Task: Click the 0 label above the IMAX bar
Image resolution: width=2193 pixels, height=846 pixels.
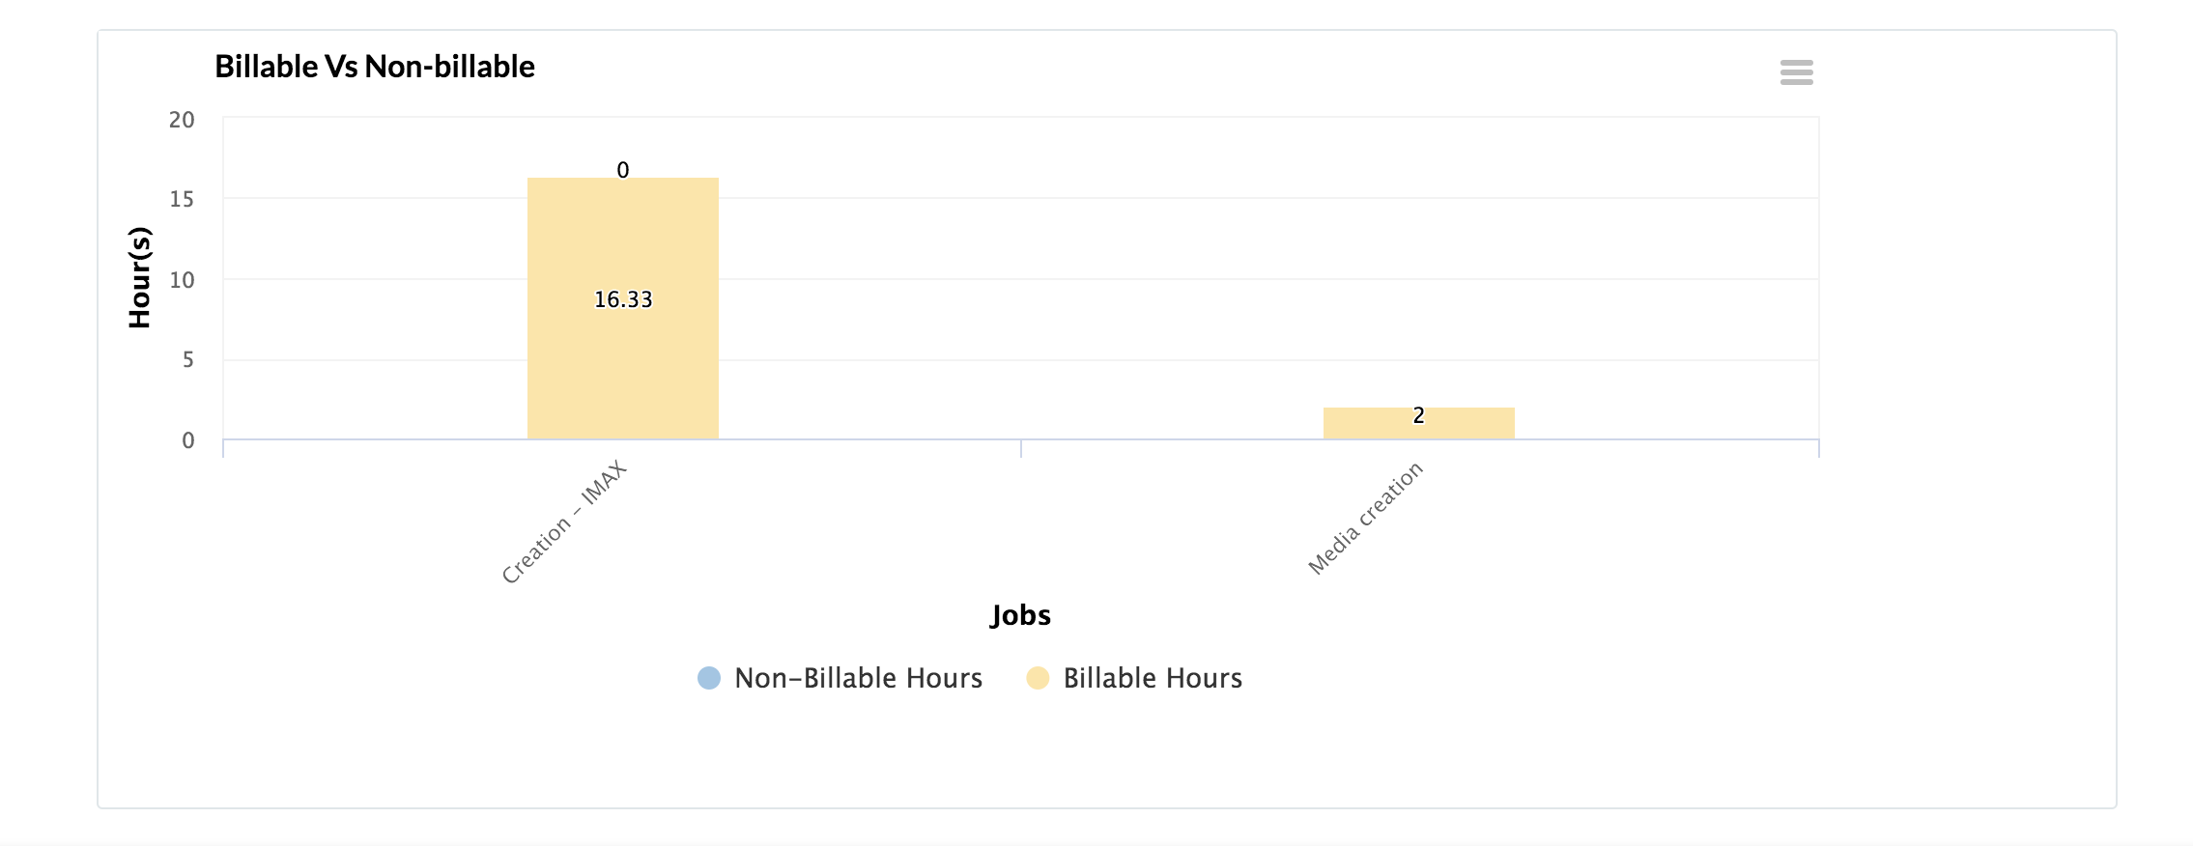Action: [623, 170]
